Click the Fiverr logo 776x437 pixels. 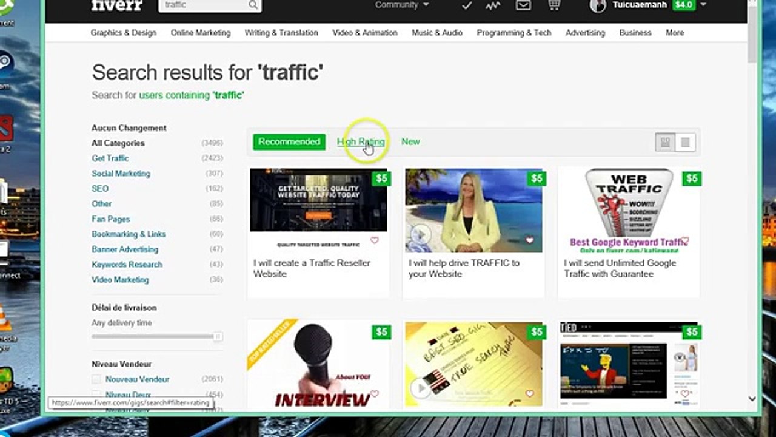[x=117, y=5]
